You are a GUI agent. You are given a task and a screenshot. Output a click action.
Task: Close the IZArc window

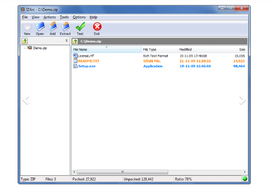click(242, 8)
